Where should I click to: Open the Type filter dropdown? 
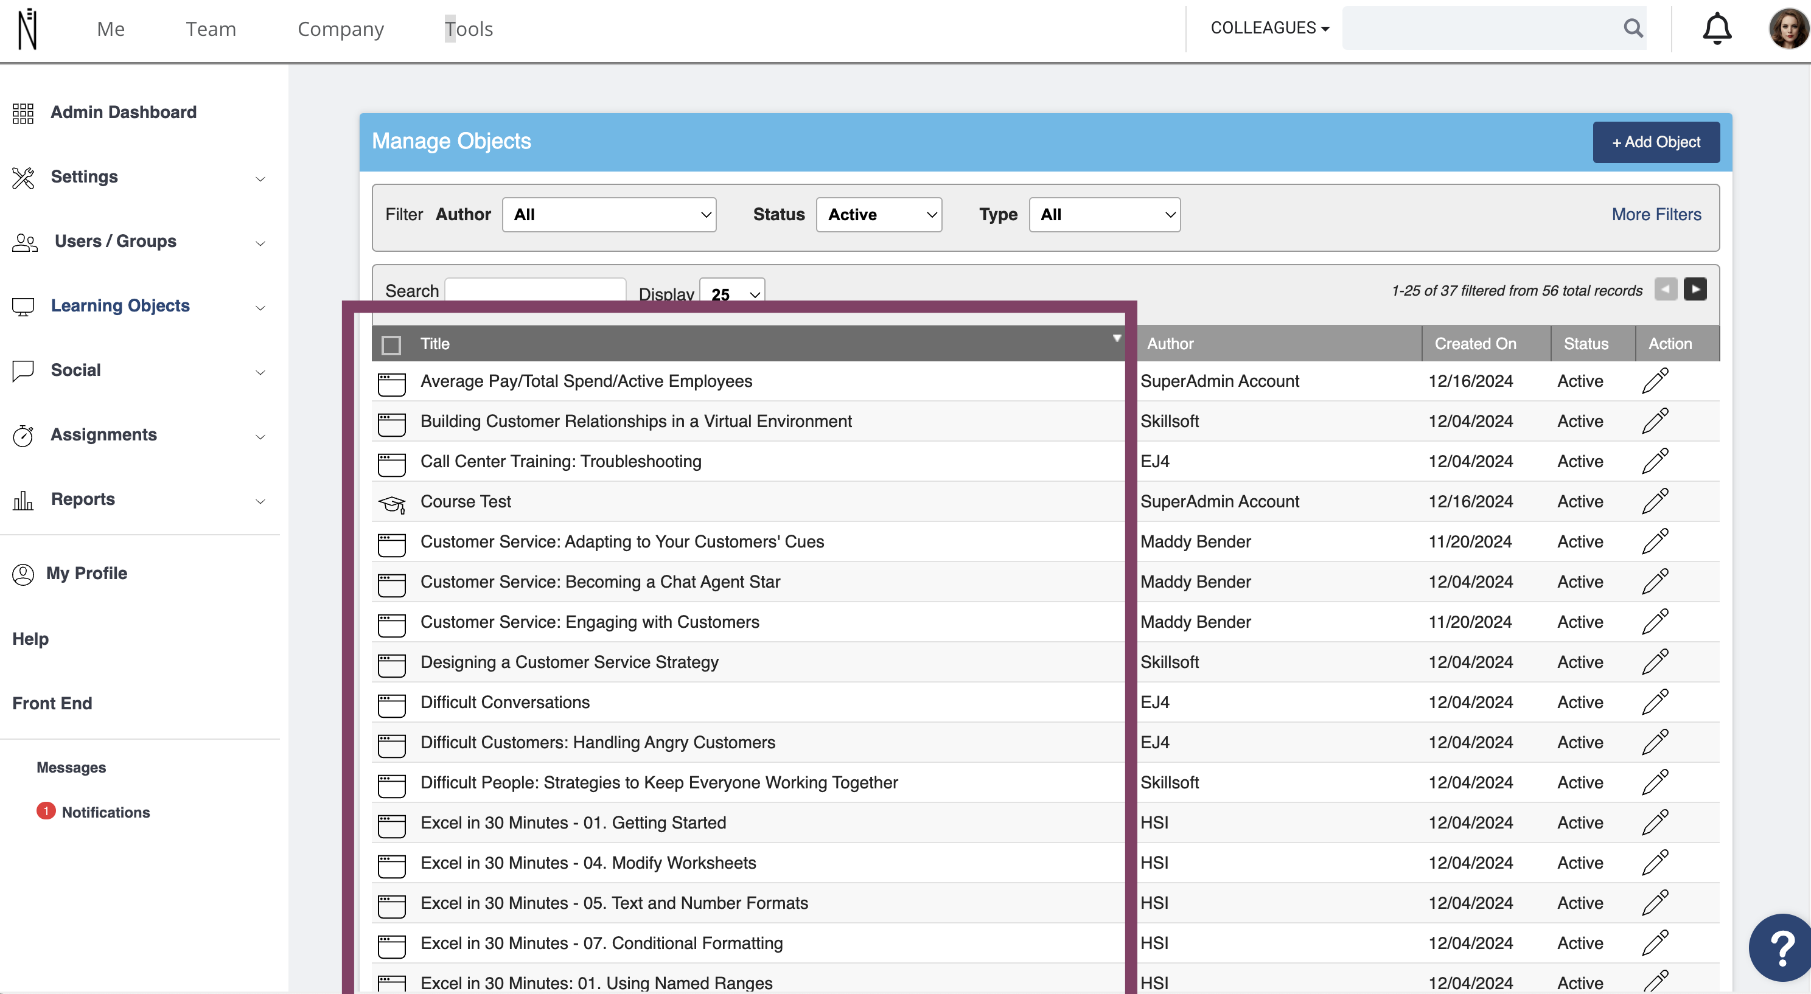1104,214
